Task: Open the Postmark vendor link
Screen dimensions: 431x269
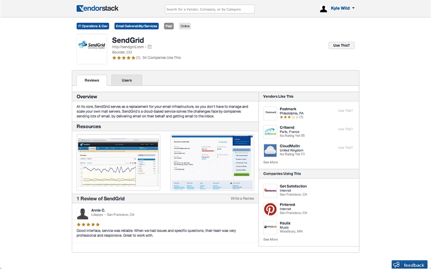Action: [288, 109]
